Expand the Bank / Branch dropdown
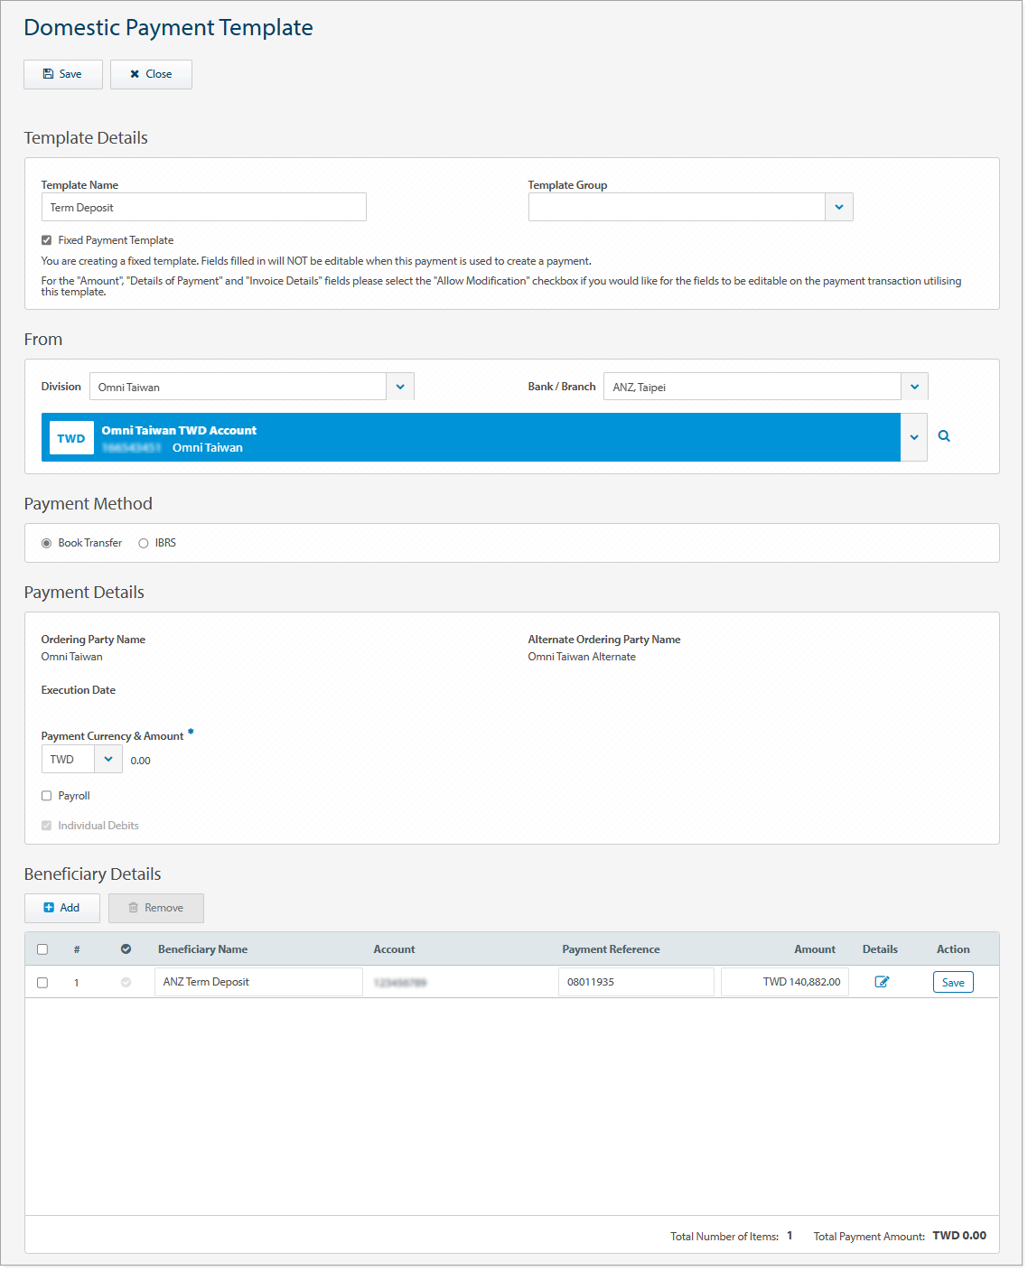The image size is (1028, 1271). (914, 387)
